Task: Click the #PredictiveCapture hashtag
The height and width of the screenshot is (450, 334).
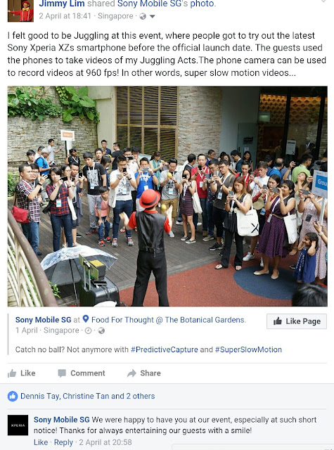Action: coord(164,349)
